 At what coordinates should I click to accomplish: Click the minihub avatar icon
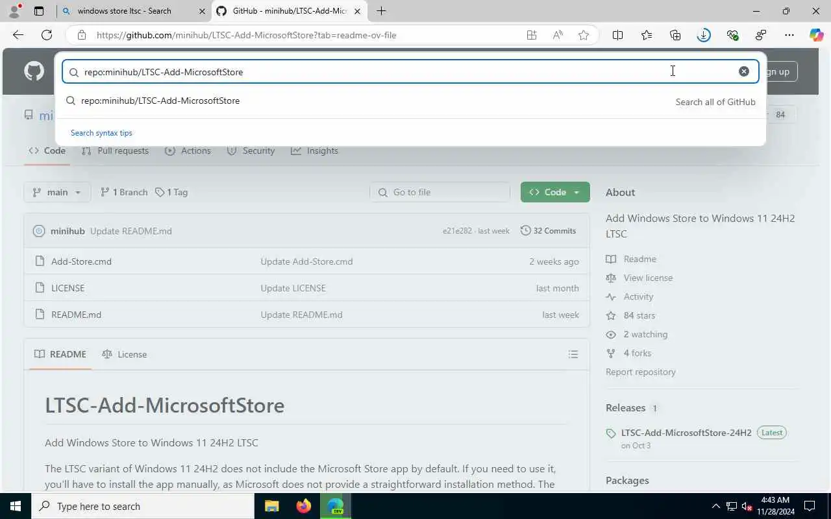(x=39, y=231)
